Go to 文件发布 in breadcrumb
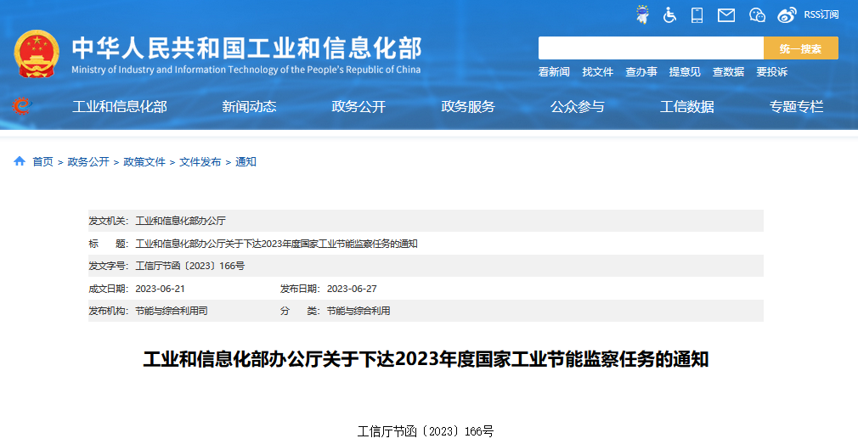Screen dimensions: 858x444 pyautogui.click(x=200, y=162)
